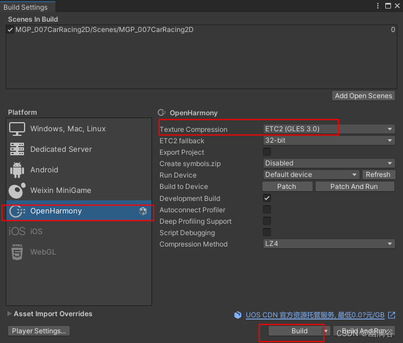Open the Texture Compression dropdown
Viewport: 403px width, 343px height.
329,129
